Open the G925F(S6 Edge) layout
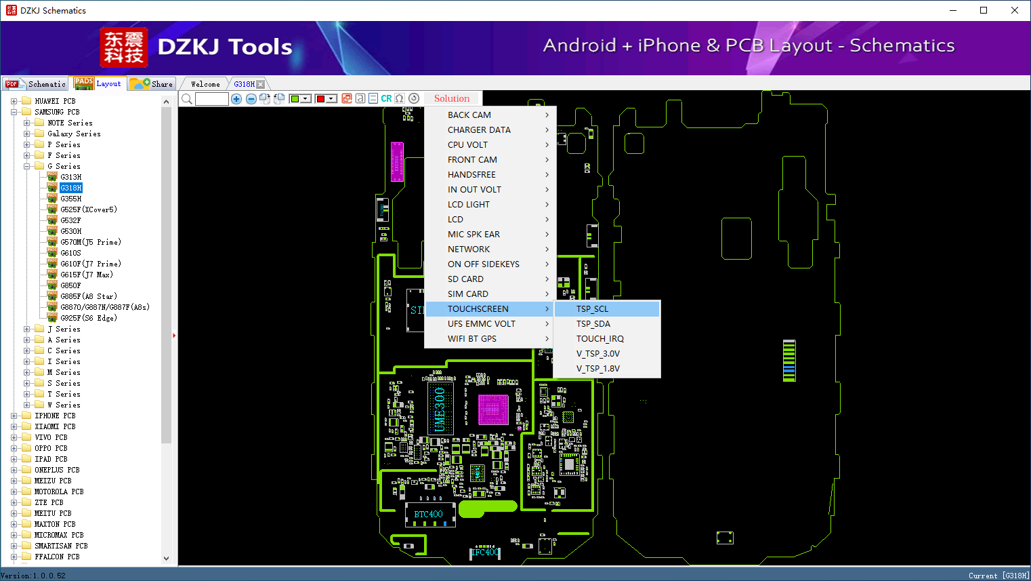 click(89, 318)
